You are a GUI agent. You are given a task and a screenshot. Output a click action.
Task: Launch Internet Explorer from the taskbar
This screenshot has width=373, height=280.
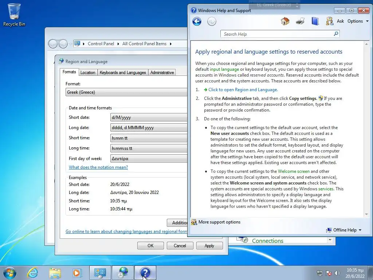32,273
